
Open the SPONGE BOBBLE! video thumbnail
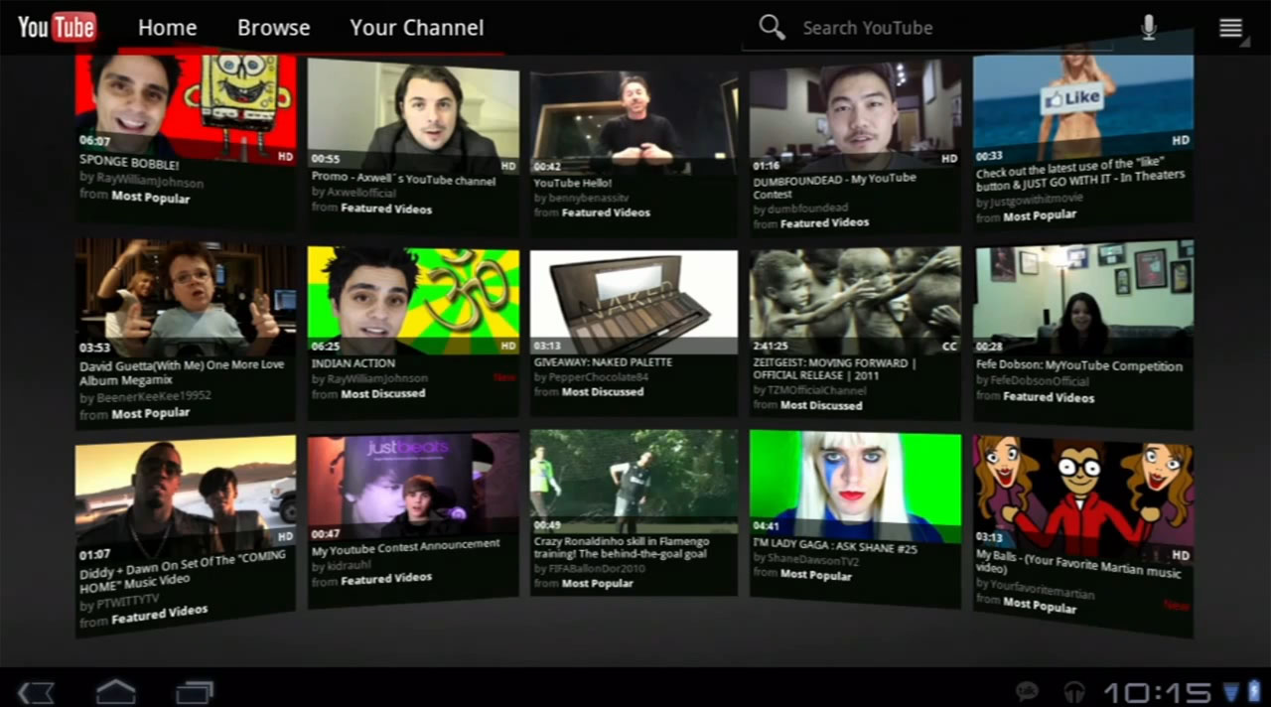(x=186, y=104)
